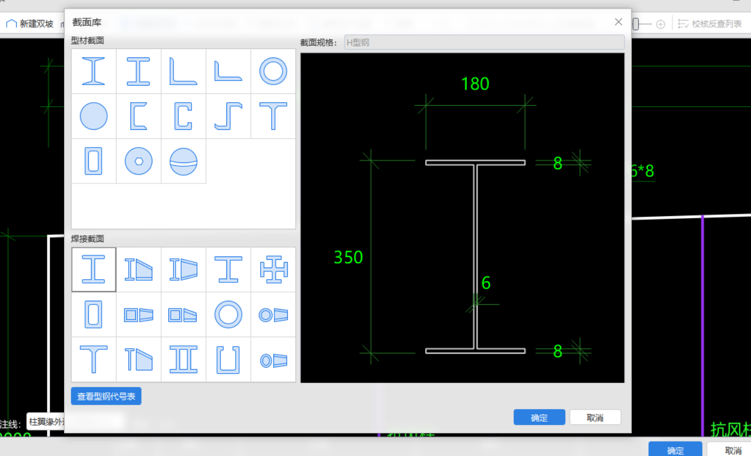Click 查看型钢代号表 button

click(x=106, y=396)
